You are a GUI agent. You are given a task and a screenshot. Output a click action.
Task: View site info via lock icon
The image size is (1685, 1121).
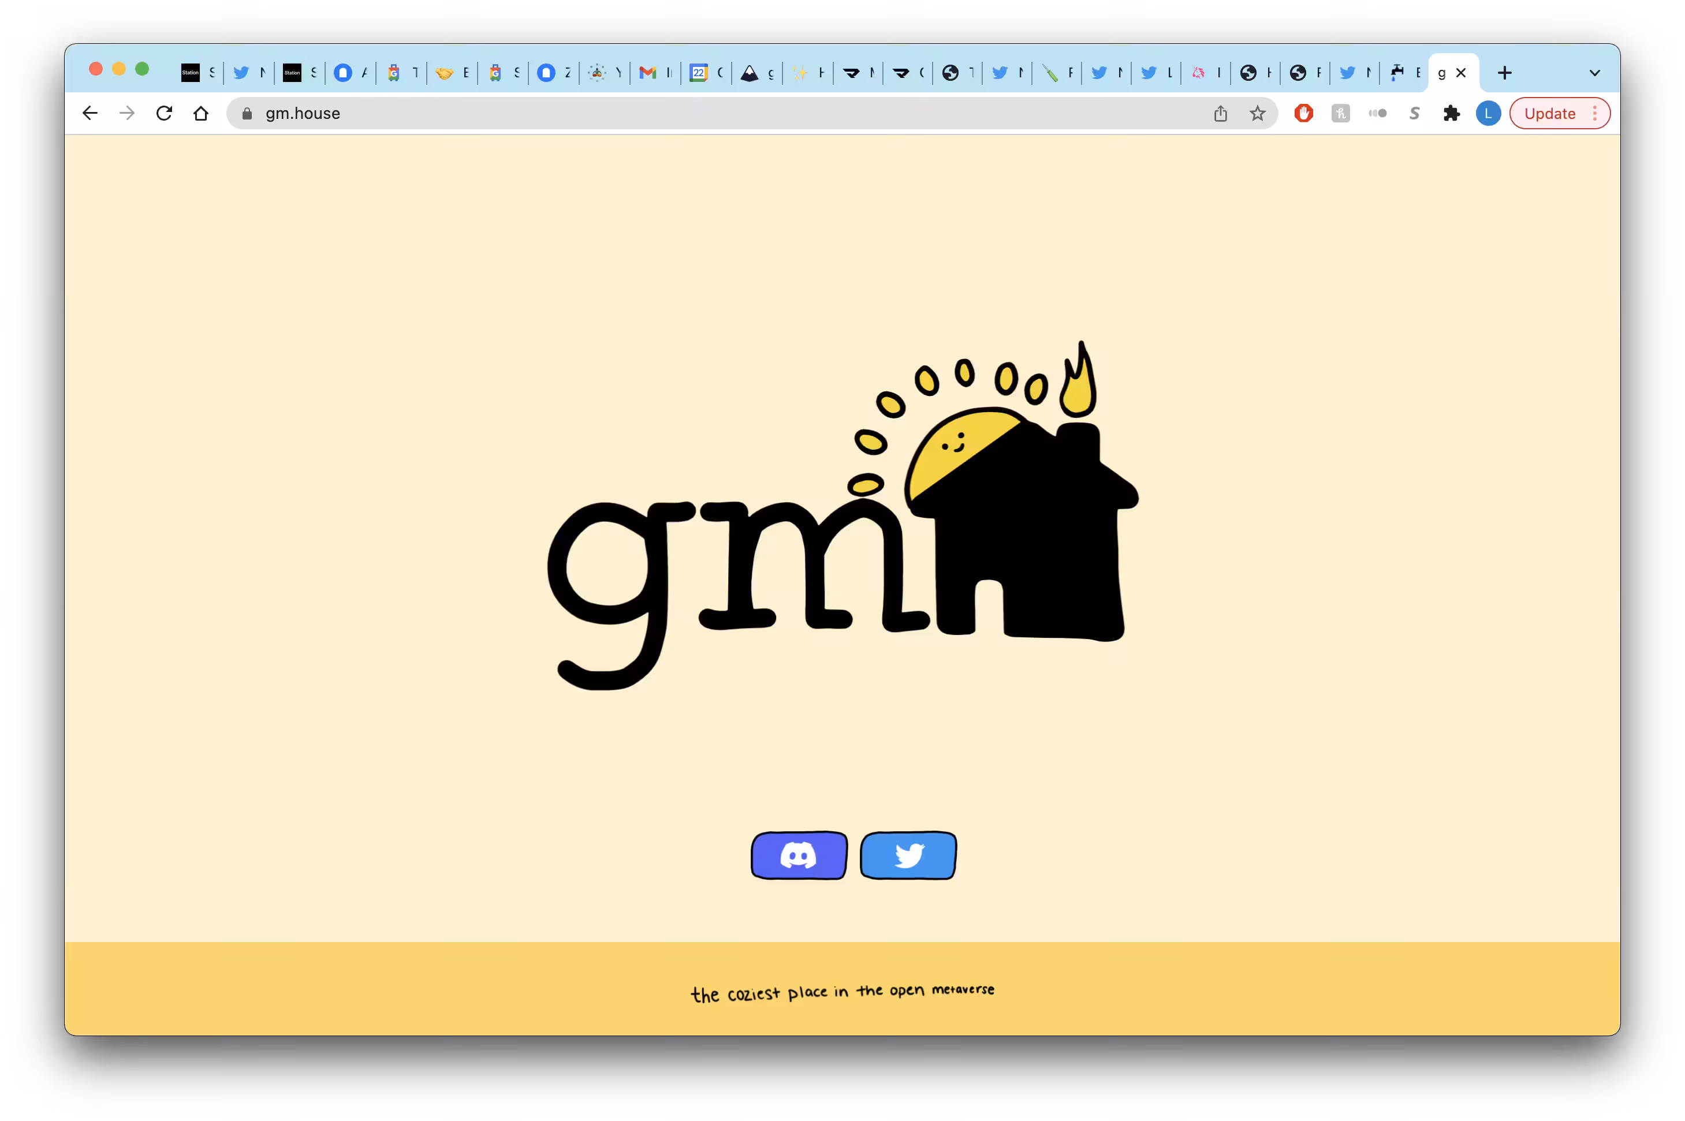(248, 114)
